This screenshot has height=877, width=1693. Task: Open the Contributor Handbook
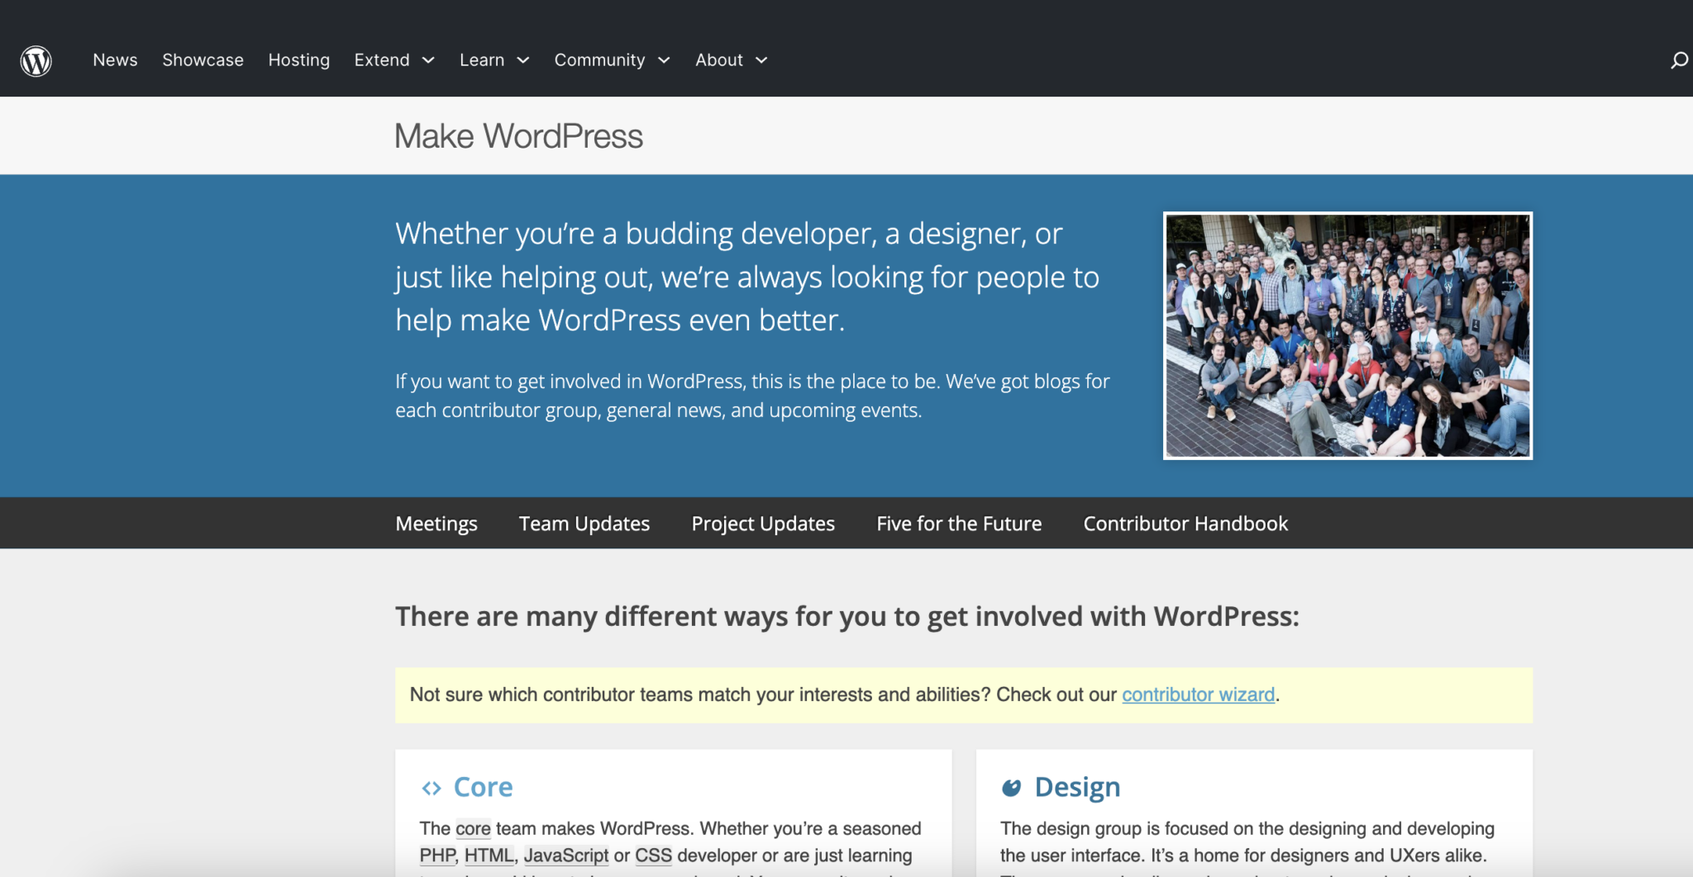[1185, 523]
